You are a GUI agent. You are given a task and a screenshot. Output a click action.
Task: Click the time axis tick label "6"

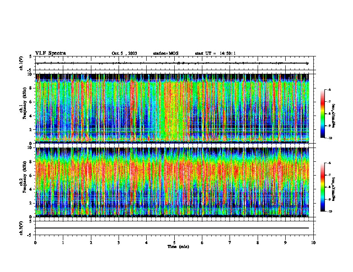202,243
